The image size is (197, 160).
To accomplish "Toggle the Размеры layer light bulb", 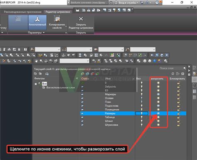I will pos(142,113).
